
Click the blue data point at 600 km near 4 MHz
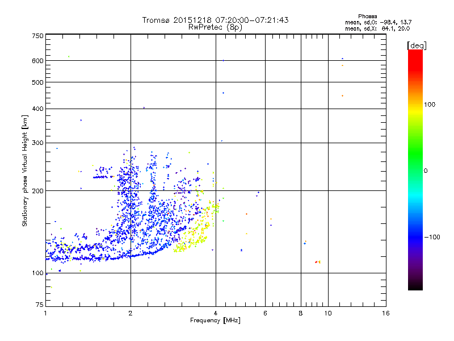(223, 61)
